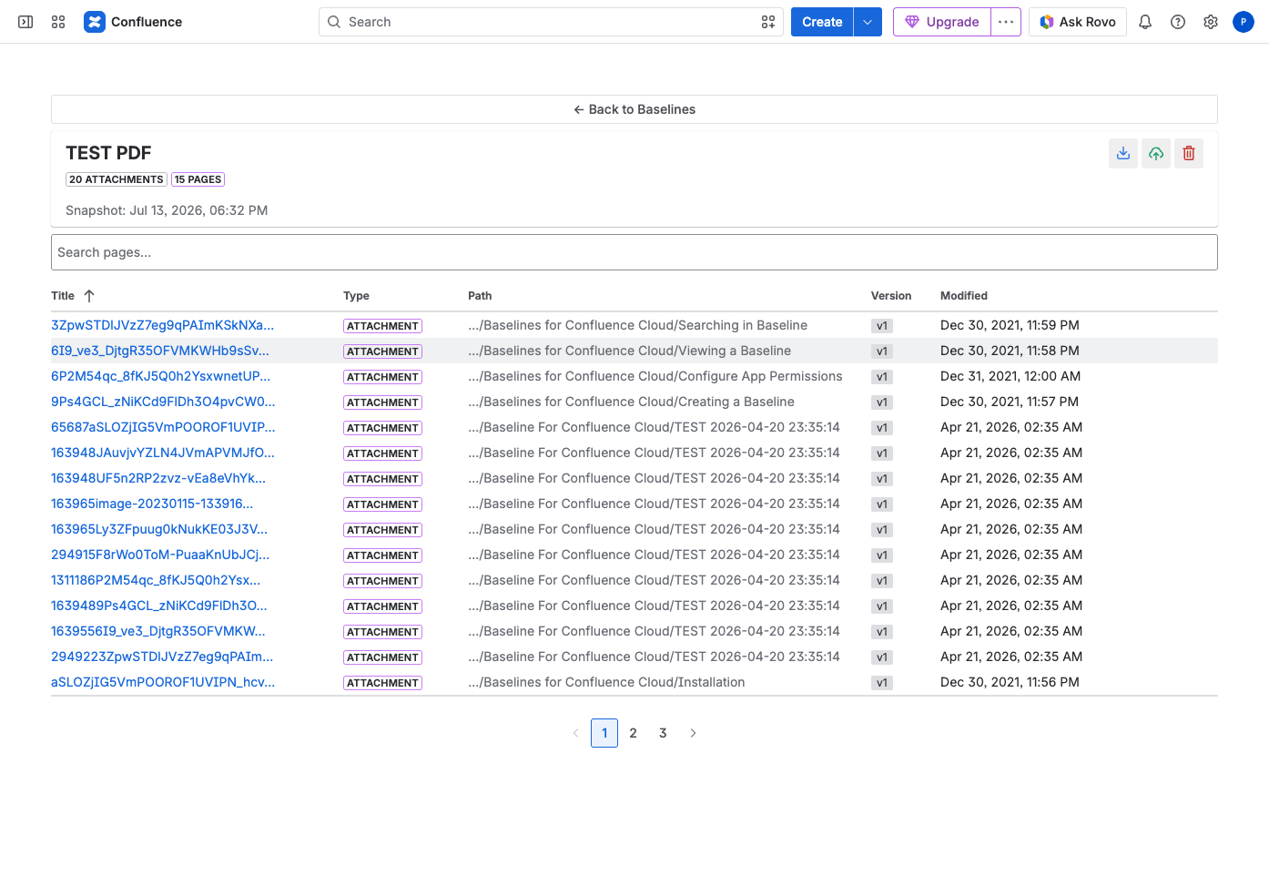Expand the Create dropdown arrow
The image size is (1269, 876).
point(868,22)
